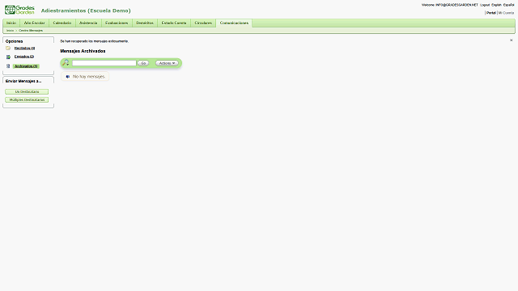Go to the Inicio tab

coord(11,23)
